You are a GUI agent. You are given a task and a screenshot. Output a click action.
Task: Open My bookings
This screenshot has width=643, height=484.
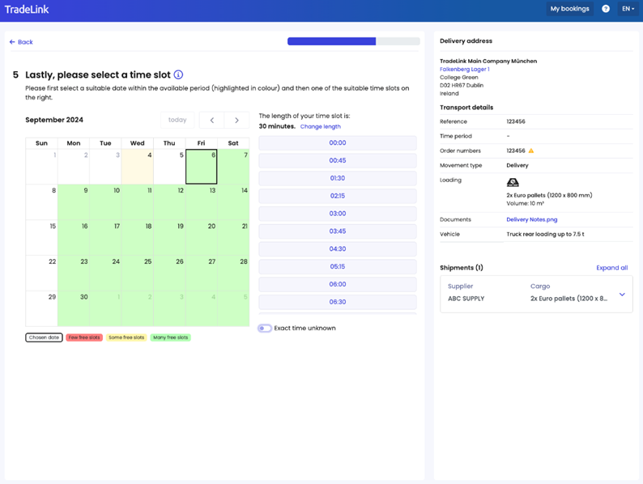coord(569,9)
